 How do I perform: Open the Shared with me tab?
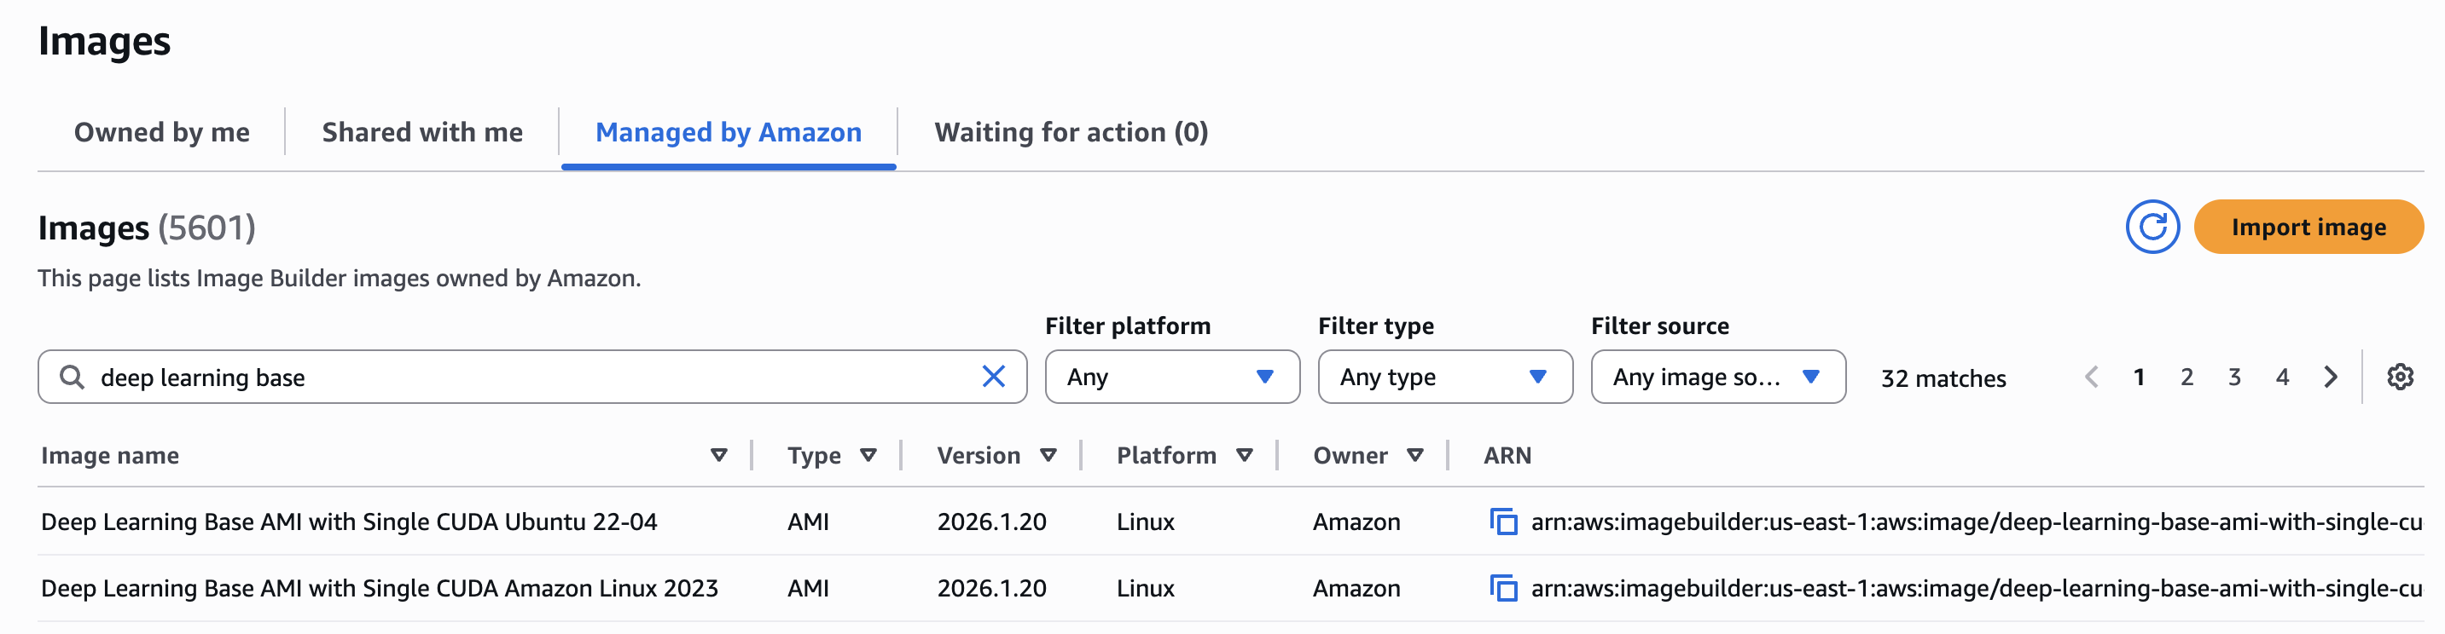[x=422, y=132]
